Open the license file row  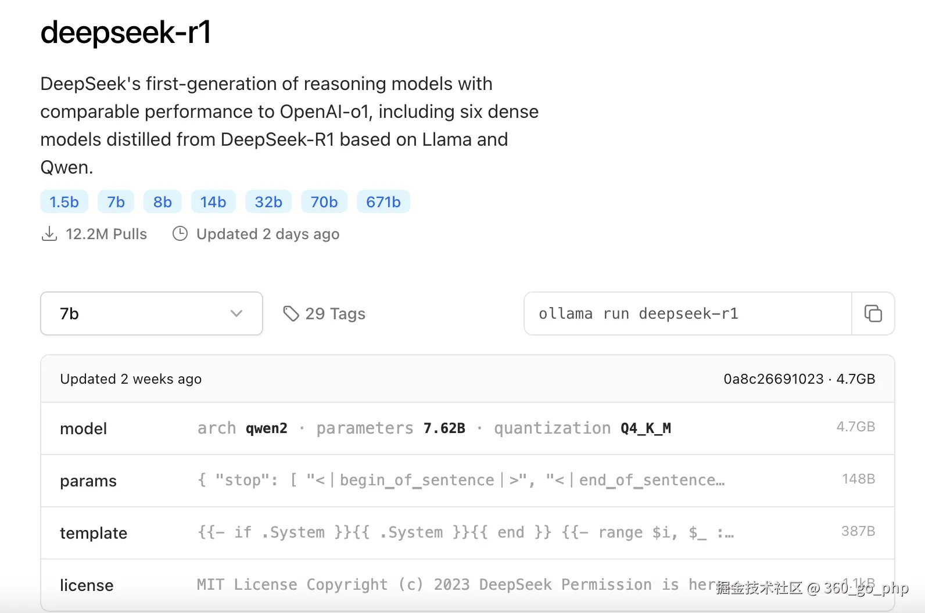click(x=407, y=585)
